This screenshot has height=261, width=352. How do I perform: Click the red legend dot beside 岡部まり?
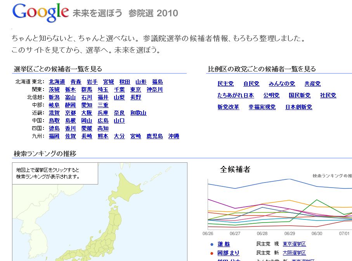click(212, 253)
